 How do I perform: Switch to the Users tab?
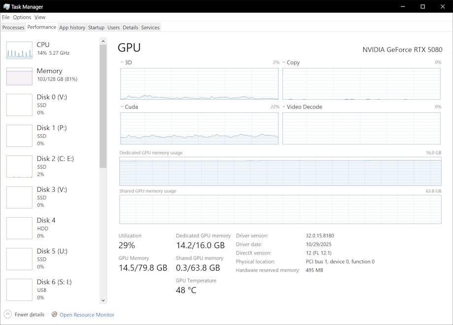tap(113, 28)
